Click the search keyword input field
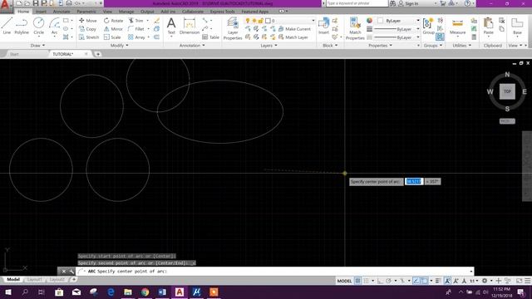 [x=357, y=3]
